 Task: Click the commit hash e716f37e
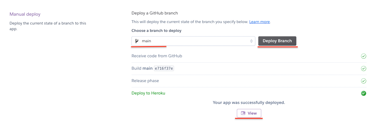pos(164,68)
